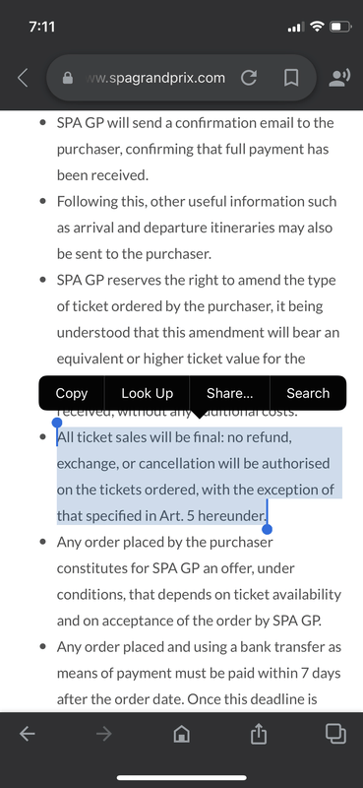
Task: Choose Copy in the selection popup
Action: pyautogui.click(x=71, y=393)
